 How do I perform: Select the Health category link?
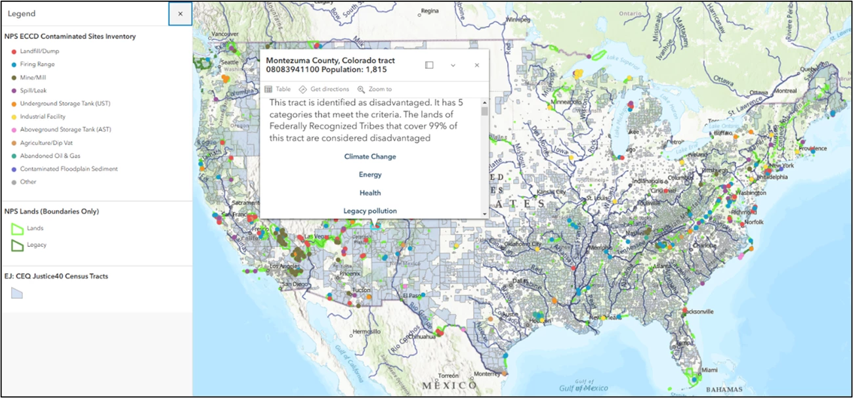tap(370, 193)
